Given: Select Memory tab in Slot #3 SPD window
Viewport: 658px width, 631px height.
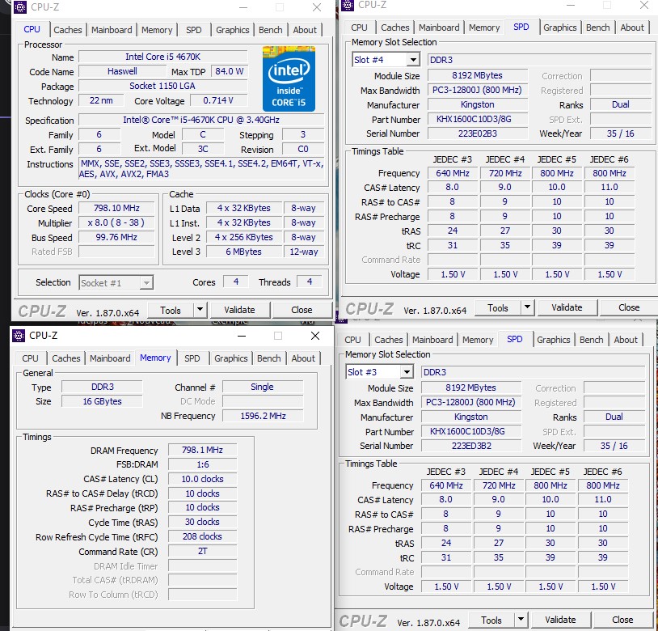Looking at the screenshot, I should point(478,340).
